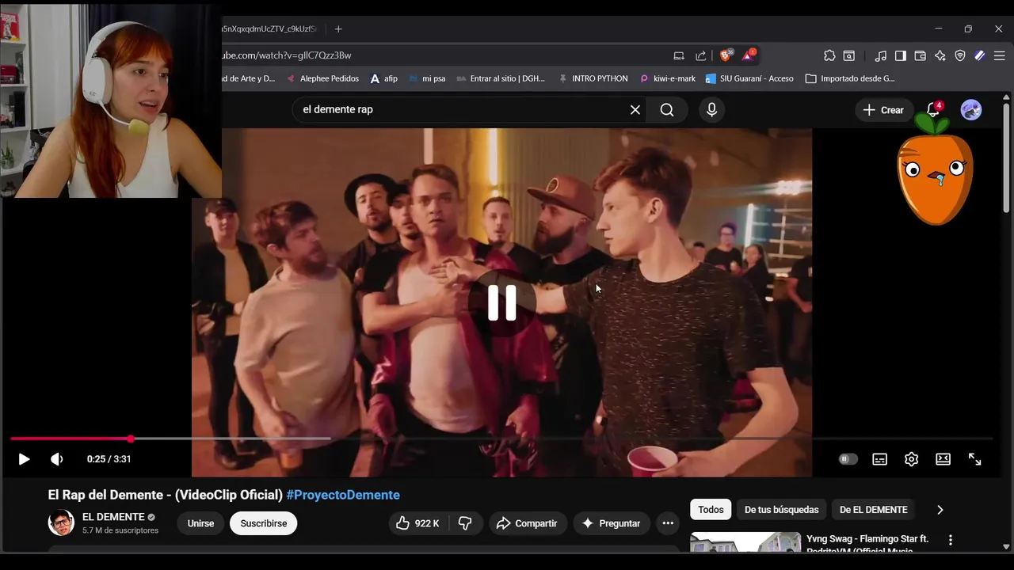This screenshot has height=570, width=1014.
Task: Dislike the video
Action: (x=465, y=523)
